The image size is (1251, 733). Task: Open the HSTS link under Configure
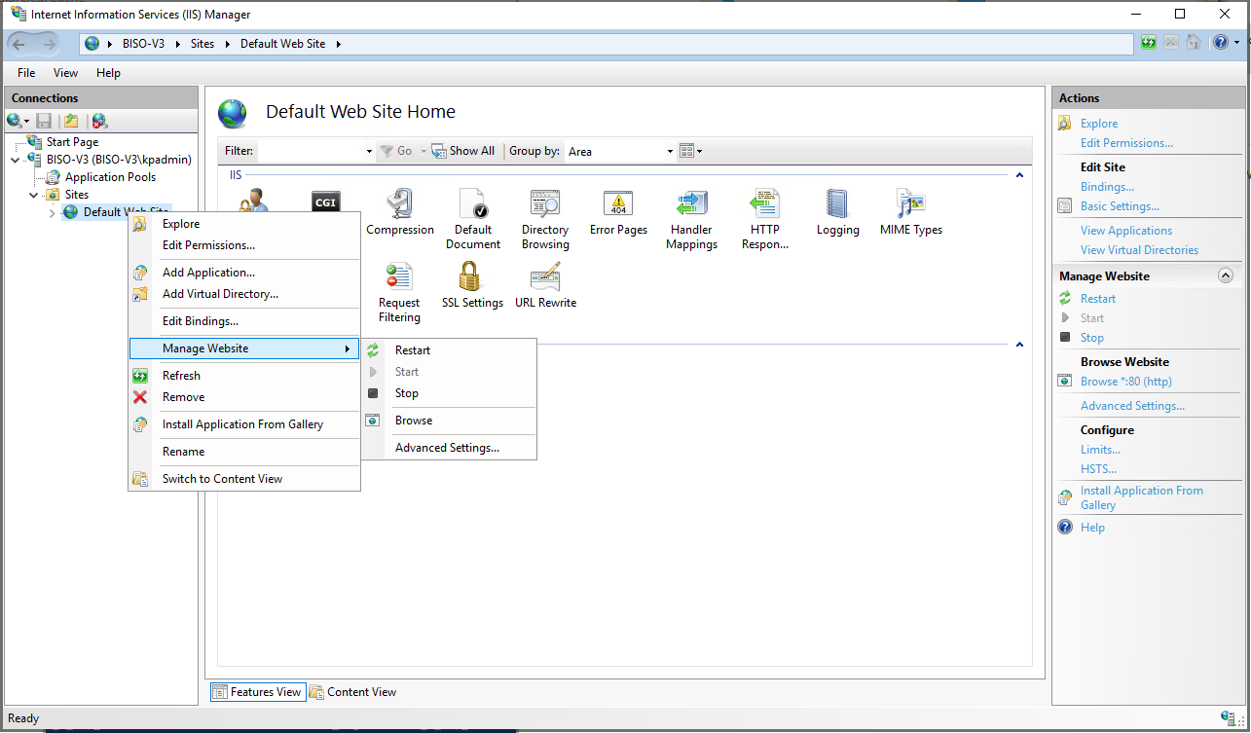tap(1098, 469)
